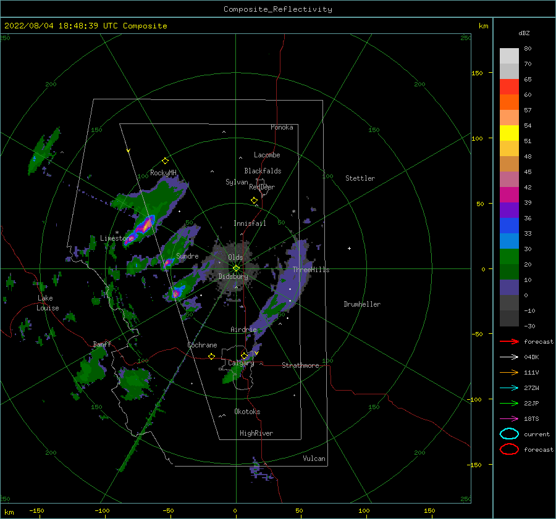The height and width of the screenshot is (519, 556).
Task: Select the Cochrane label
Action: click(202, 345)
